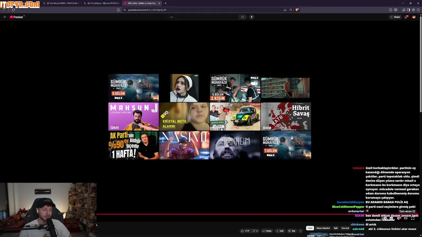Viewport: 422px width, 237px height.
Task: Bookmark this page from address bar
Action: pos(118,10)
